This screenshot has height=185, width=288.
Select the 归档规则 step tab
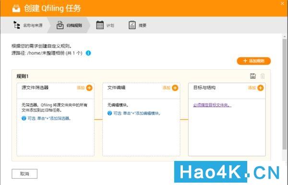[69, 25]
